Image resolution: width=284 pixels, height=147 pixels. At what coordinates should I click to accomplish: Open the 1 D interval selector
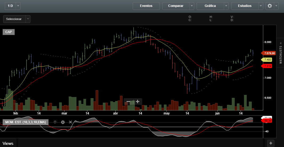tap(10, 6)
